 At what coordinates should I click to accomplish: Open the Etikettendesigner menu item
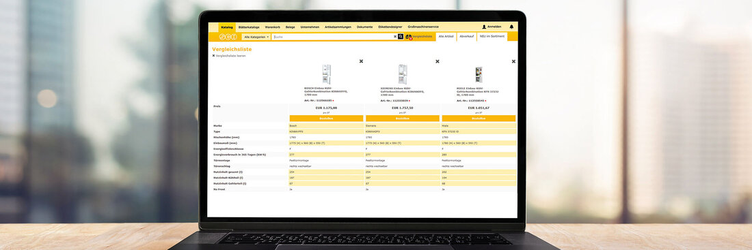(390, 27)
